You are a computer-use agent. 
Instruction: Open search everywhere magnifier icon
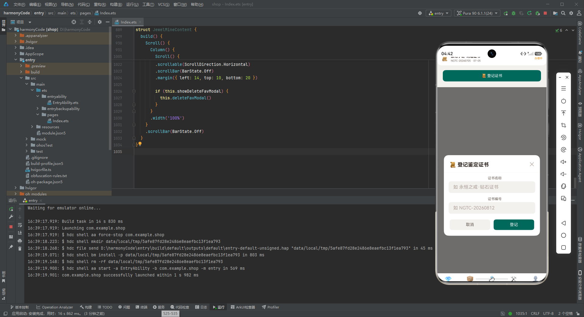click(563, 13)
